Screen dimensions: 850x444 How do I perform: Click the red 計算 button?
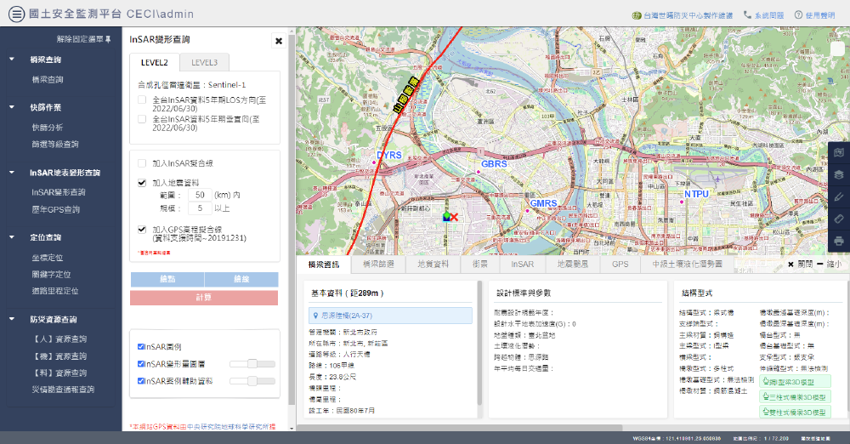pyautogui.click(x=204, y=298)
